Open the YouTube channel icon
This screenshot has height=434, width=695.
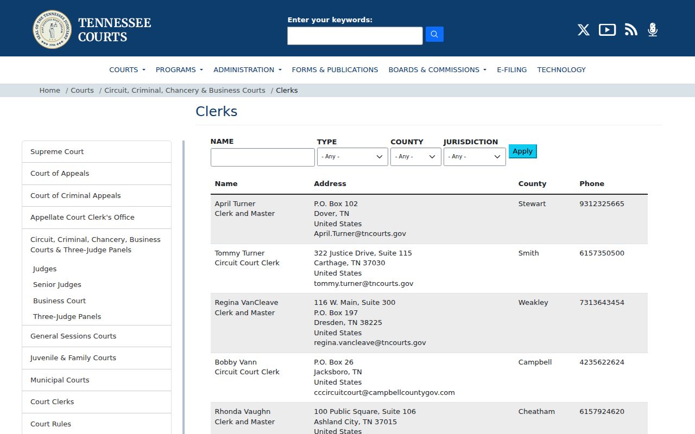pos(607,30)
